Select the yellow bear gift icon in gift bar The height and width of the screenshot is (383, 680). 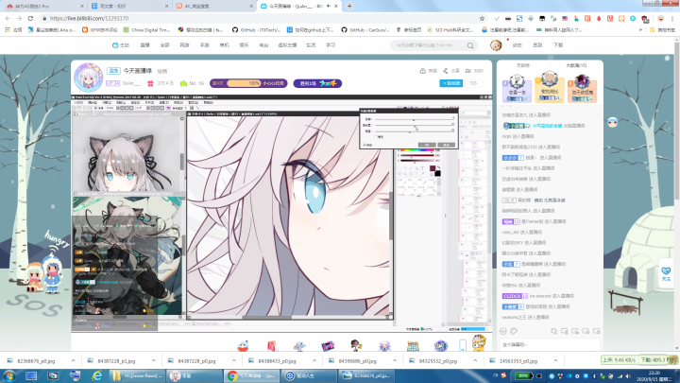pyautogui.click(x=479, y=343)
